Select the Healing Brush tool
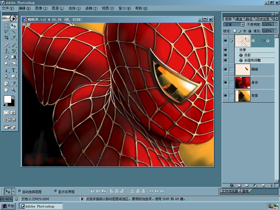The image size is (280, 210). (x=6, y=45)
